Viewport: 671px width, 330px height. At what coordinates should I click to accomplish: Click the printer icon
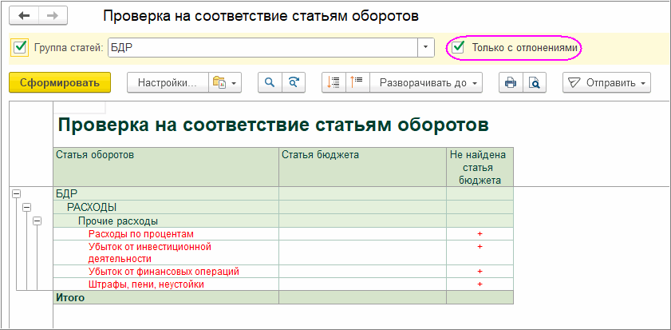pos(510,82)
